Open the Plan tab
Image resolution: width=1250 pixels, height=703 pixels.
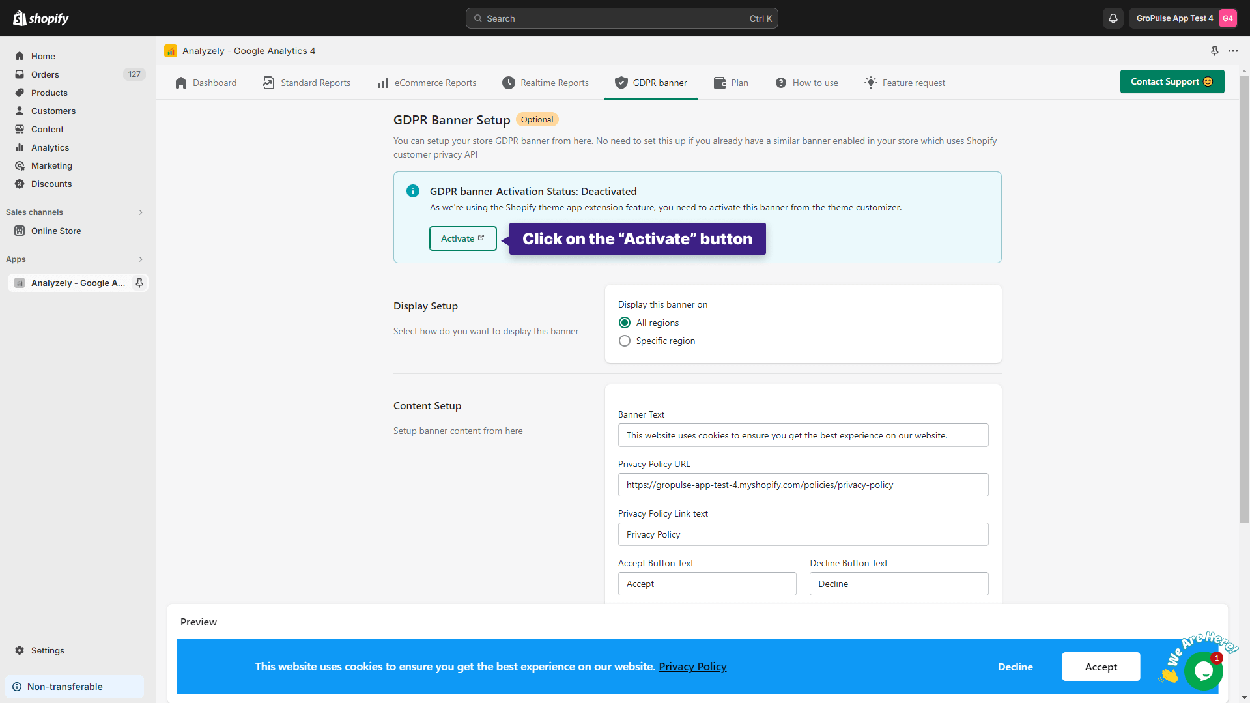pos(731,83)
